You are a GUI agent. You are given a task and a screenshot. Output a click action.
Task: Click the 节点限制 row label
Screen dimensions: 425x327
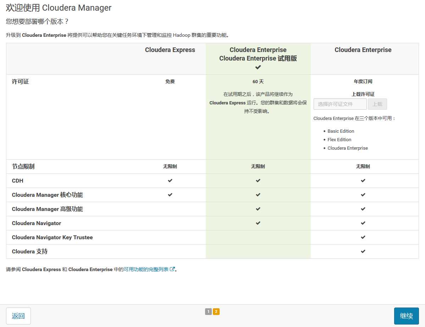click(x=23, y=166)
